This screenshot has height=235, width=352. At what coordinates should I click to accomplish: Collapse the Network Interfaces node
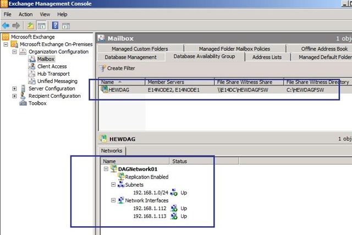[113, 200]
